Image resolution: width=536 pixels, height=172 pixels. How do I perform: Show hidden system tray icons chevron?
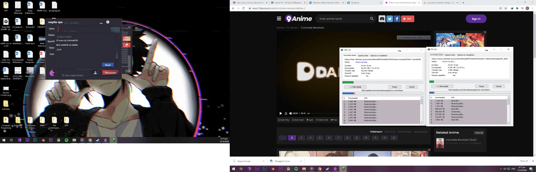(x=501, y=169)
